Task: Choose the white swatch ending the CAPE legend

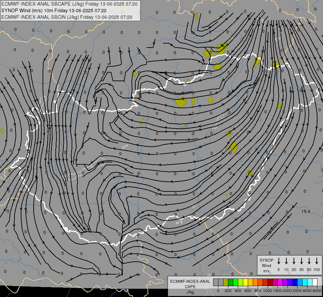Action: click(315, 282)
